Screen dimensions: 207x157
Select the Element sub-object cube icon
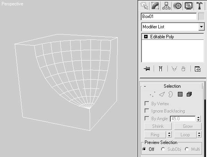tap(189, 94)
